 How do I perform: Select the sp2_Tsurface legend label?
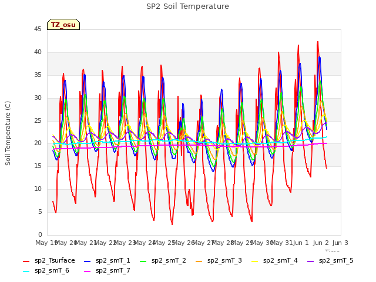pyautogui.click(x=55, y=261)
